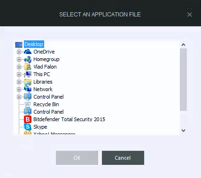Select the Network text entry
The image size is (201, 178).
pos(43,89)
